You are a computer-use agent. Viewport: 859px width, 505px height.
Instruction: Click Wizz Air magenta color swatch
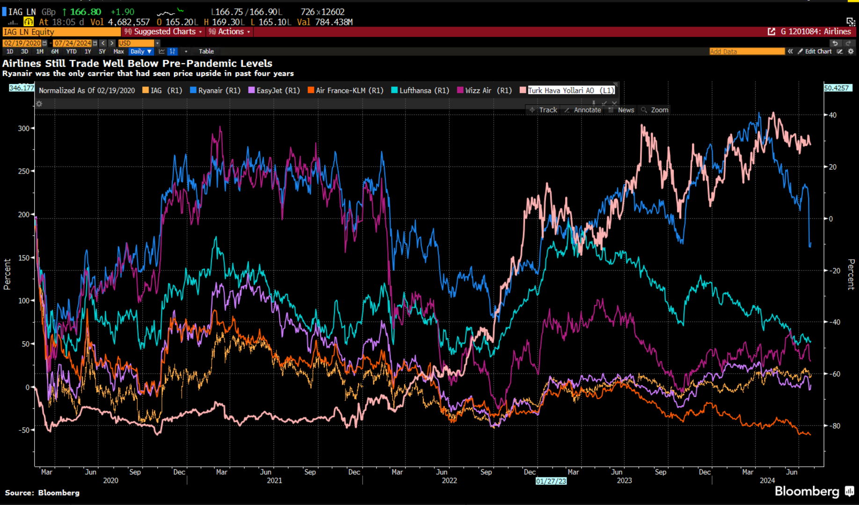(460, 90)
